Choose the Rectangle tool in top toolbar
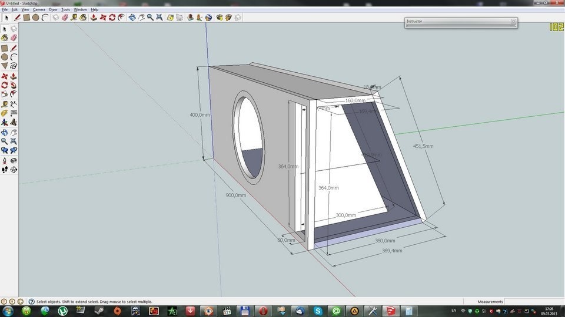This screenshot has height=317, width=565. (26, 18)
